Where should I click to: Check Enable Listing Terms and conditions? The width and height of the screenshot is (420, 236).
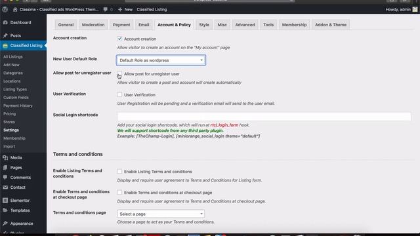point(119,171)
